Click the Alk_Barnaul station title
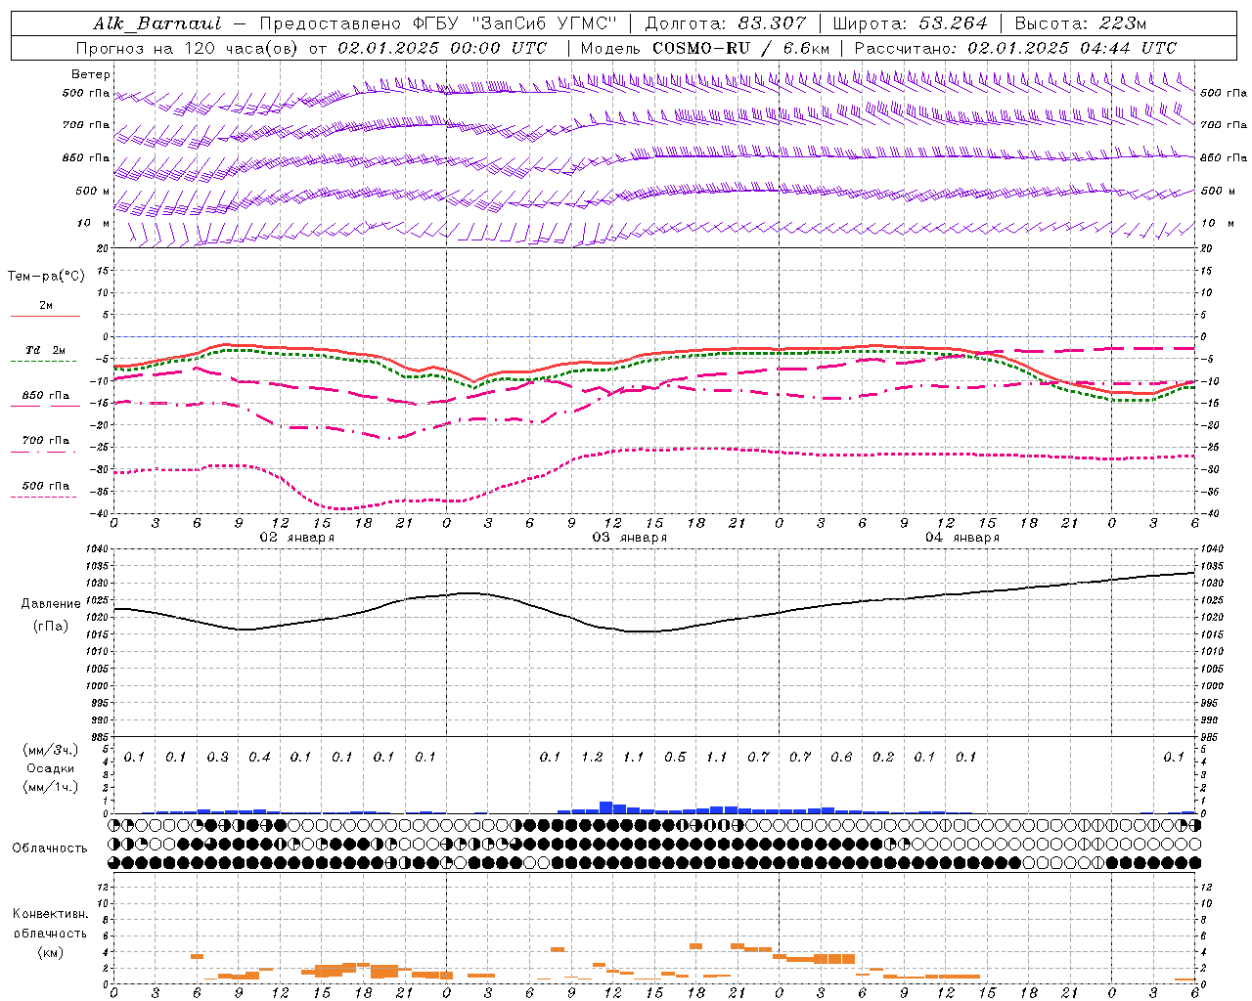Viewport: 1252px width, 1001px height. [157, 23]
